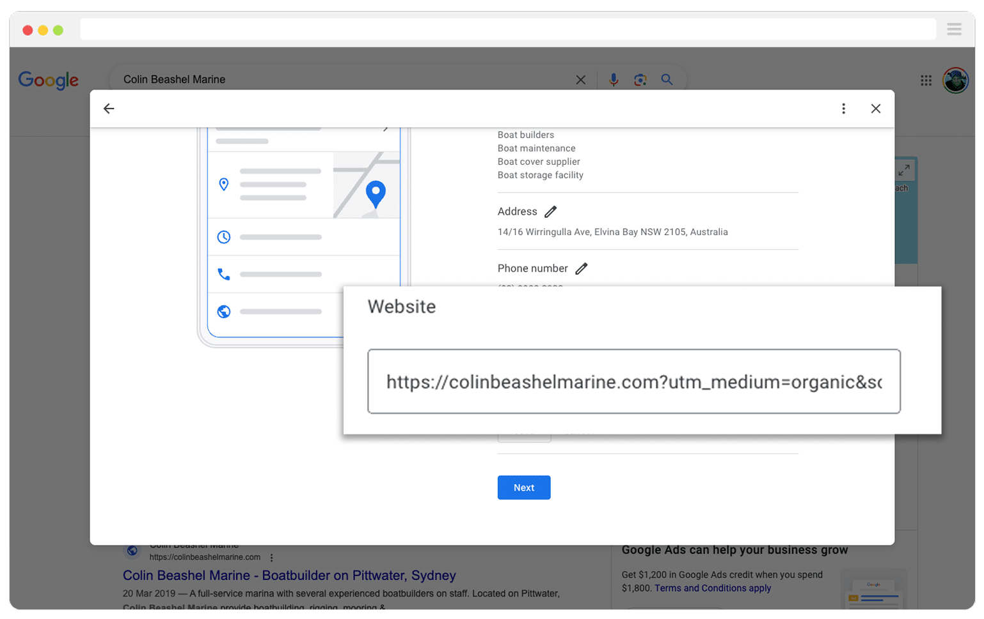The height and width of the screenshot is (619, 984).
Task: Close the business profile dialog
Action: (x=876, y=109)
